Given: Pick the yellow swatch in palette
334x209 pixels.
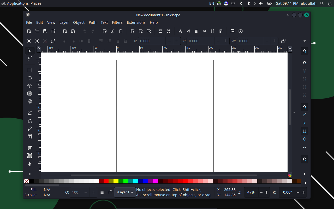Looking at the screenshot, I should coord(116,181).
